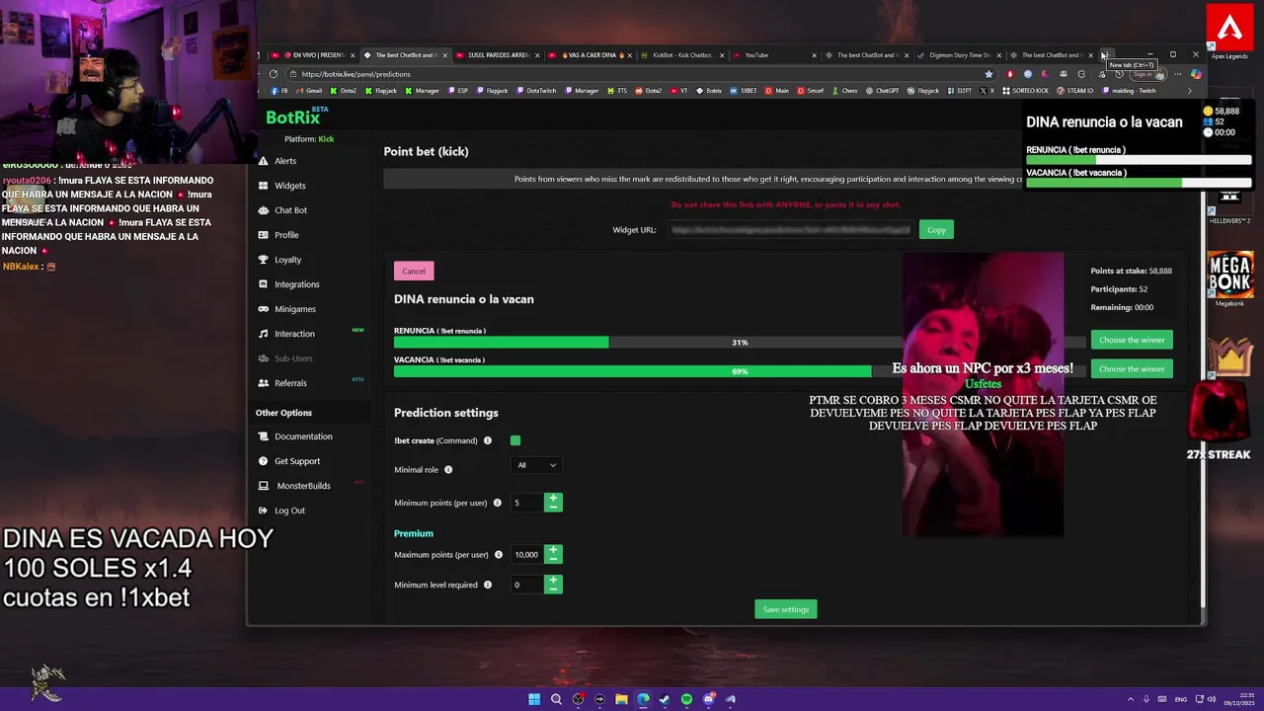Open taskbar search
This screenshot has height=711, width=1264.
click(556, 699)
